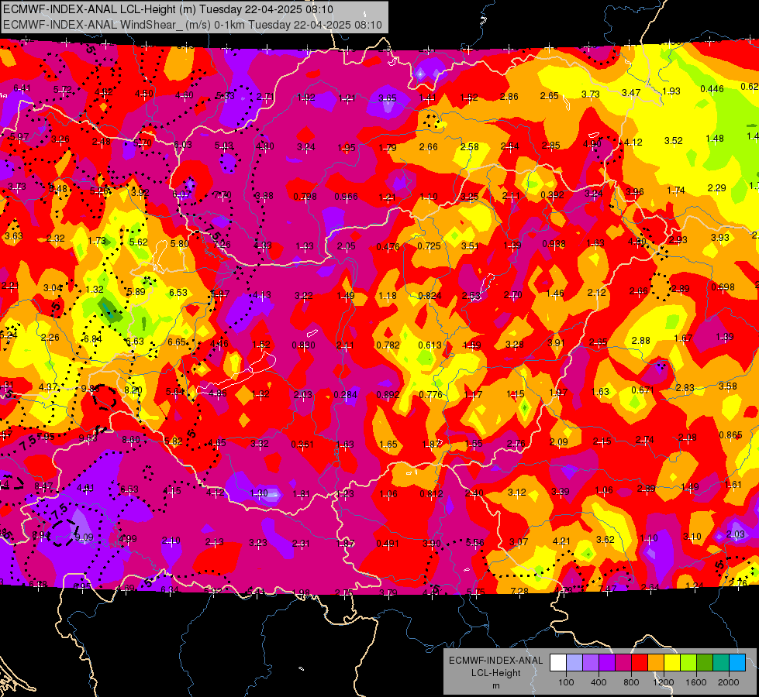This screenshot has width=759, height=697.
Task: Click the wind shear value '0.865' on the map
Action: 730,434
